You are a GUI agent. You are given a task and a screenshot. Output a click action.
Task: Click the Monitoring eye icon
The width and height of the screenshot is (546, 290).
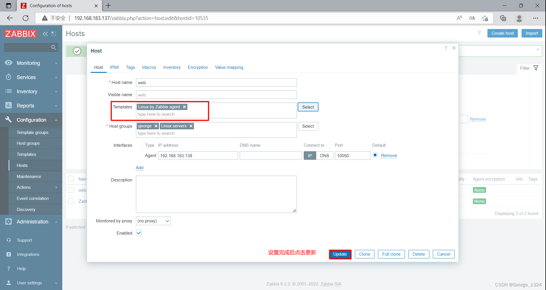[9, 63]
